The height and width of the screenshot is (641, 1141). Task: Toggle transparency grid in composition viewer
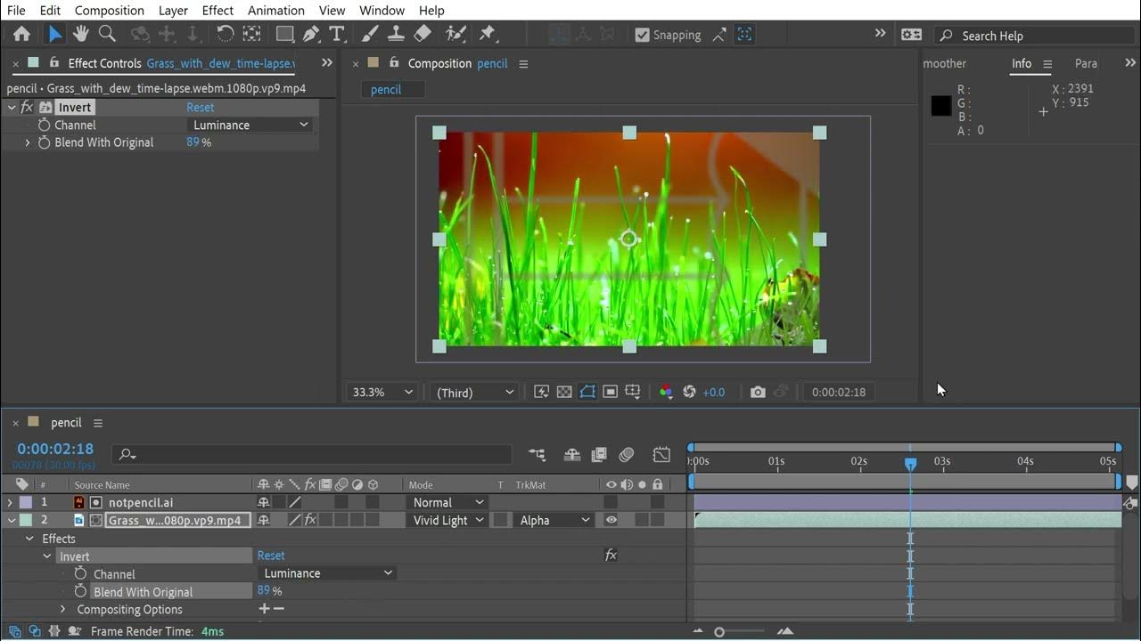tap(564, 392)
